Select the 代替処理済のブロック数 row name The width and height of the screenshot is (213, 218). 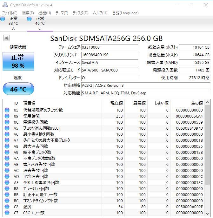tap(43, 110)
